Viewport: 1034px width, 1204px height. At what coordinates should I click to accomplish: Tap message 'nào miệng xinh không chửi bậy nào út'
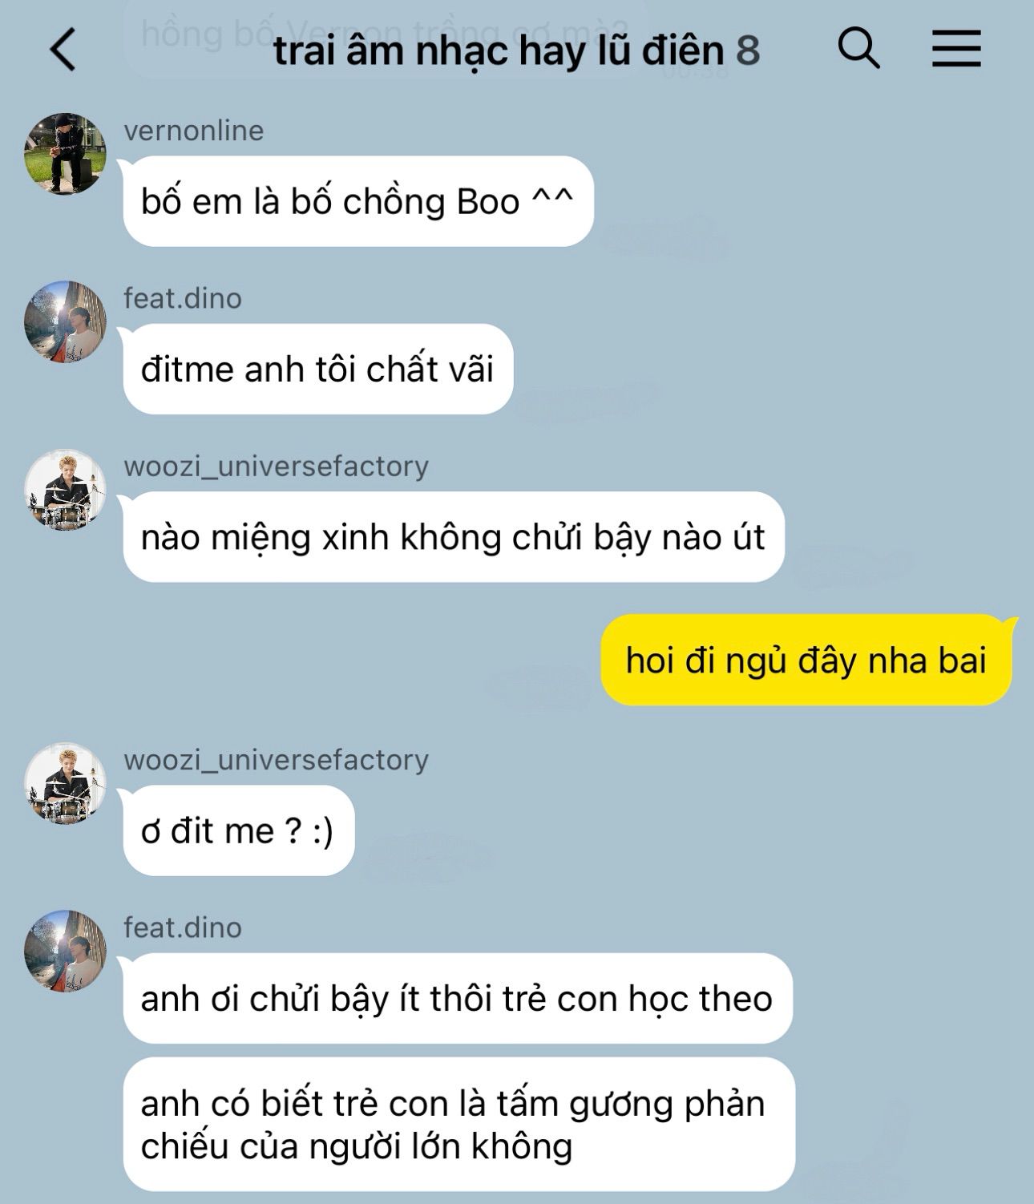[x=453, y=537]
